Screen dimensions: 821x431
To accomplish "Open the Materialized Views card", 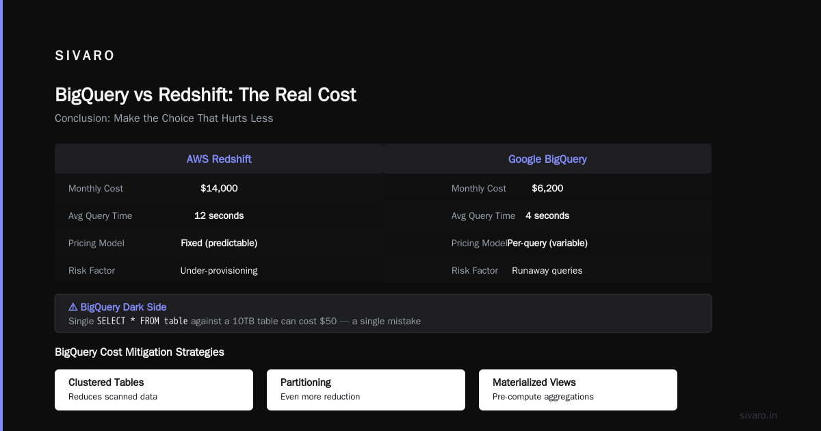I will coord(578,390).
